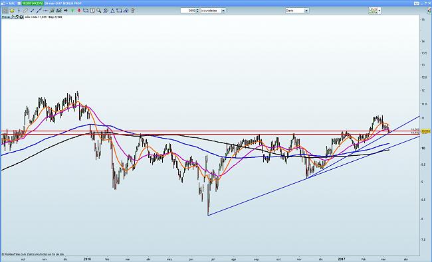The height and width of the screenshot is (262, 432).
Task: Click the 2017 label on the time axis
Action: [342, 259]
